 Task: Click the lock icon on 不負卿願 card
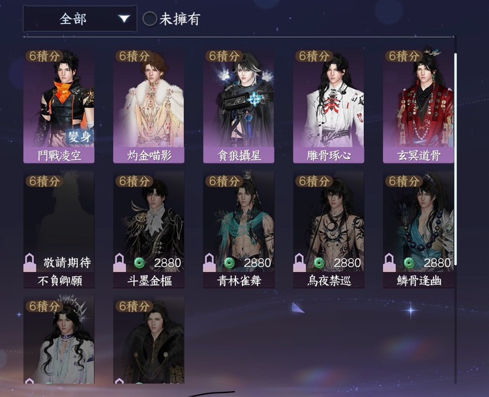pos(29,262)
